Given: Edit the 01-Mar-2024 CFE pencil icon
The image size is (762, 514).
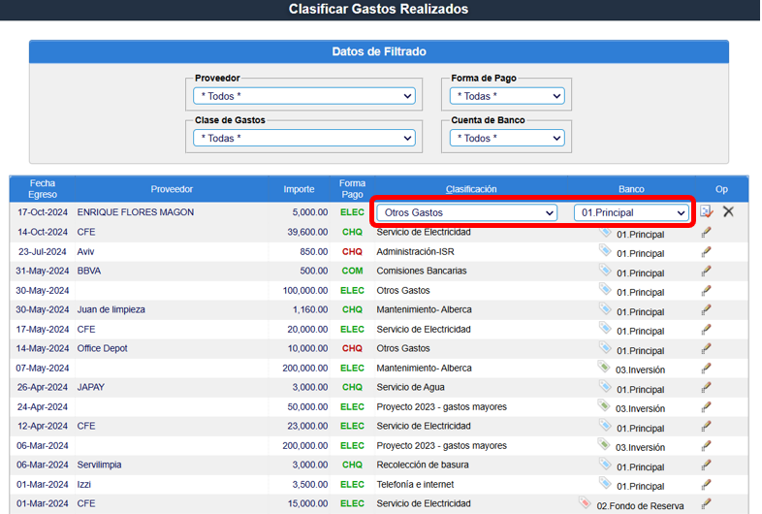Looking at the screenshot, I should (x=706, y=503).
